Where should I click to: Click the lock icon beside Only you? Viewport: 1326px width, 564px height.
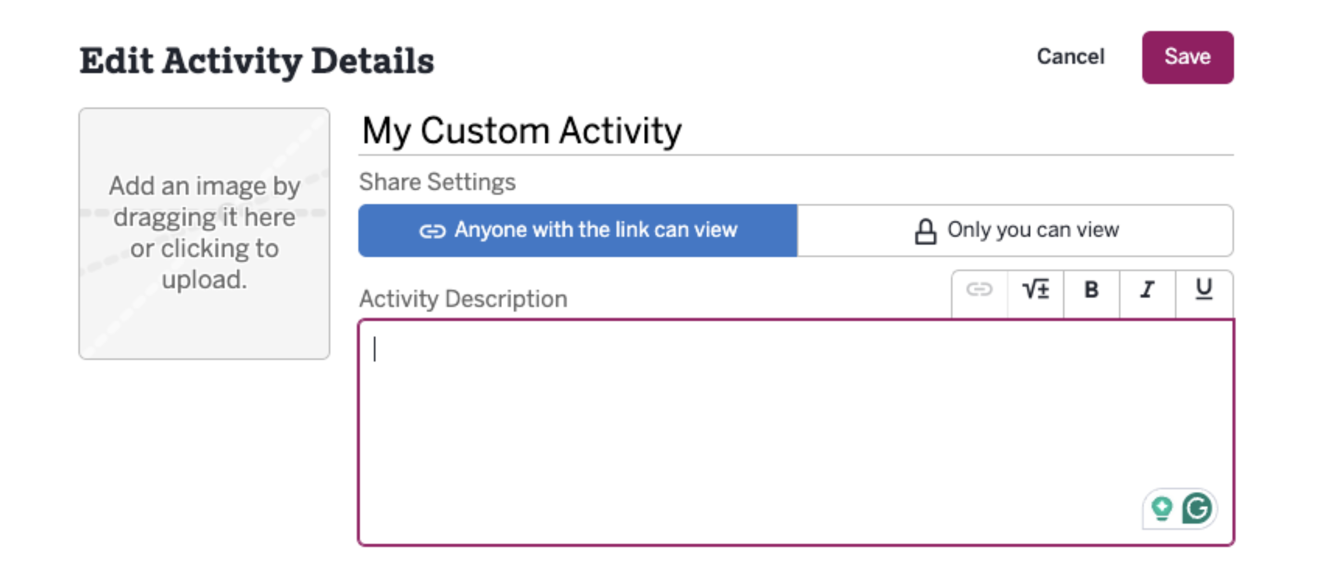click(x=925, y=231)
